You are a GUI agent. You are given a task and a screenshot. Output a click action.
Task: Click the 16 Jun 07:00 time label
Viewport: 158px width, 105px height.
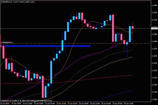(117, 103)
